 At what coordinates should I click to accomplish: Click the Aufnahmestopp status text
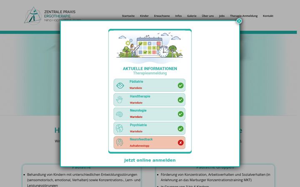[x=140, y=146]
